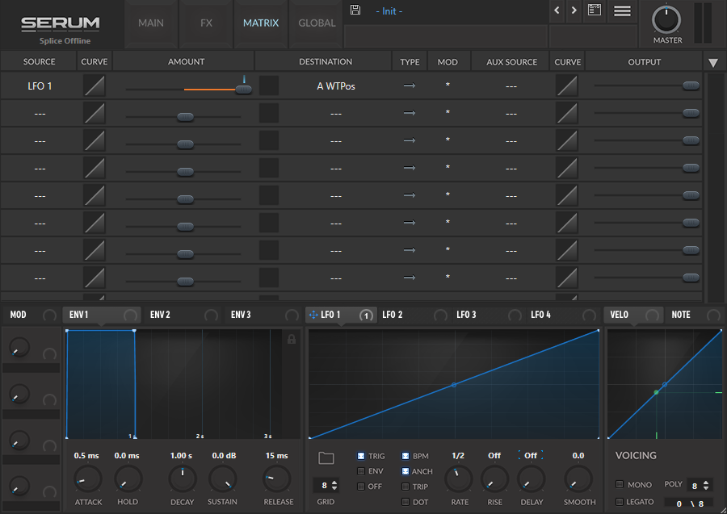
Task: Click the ATTACK knob
Action: coord(87,478)
